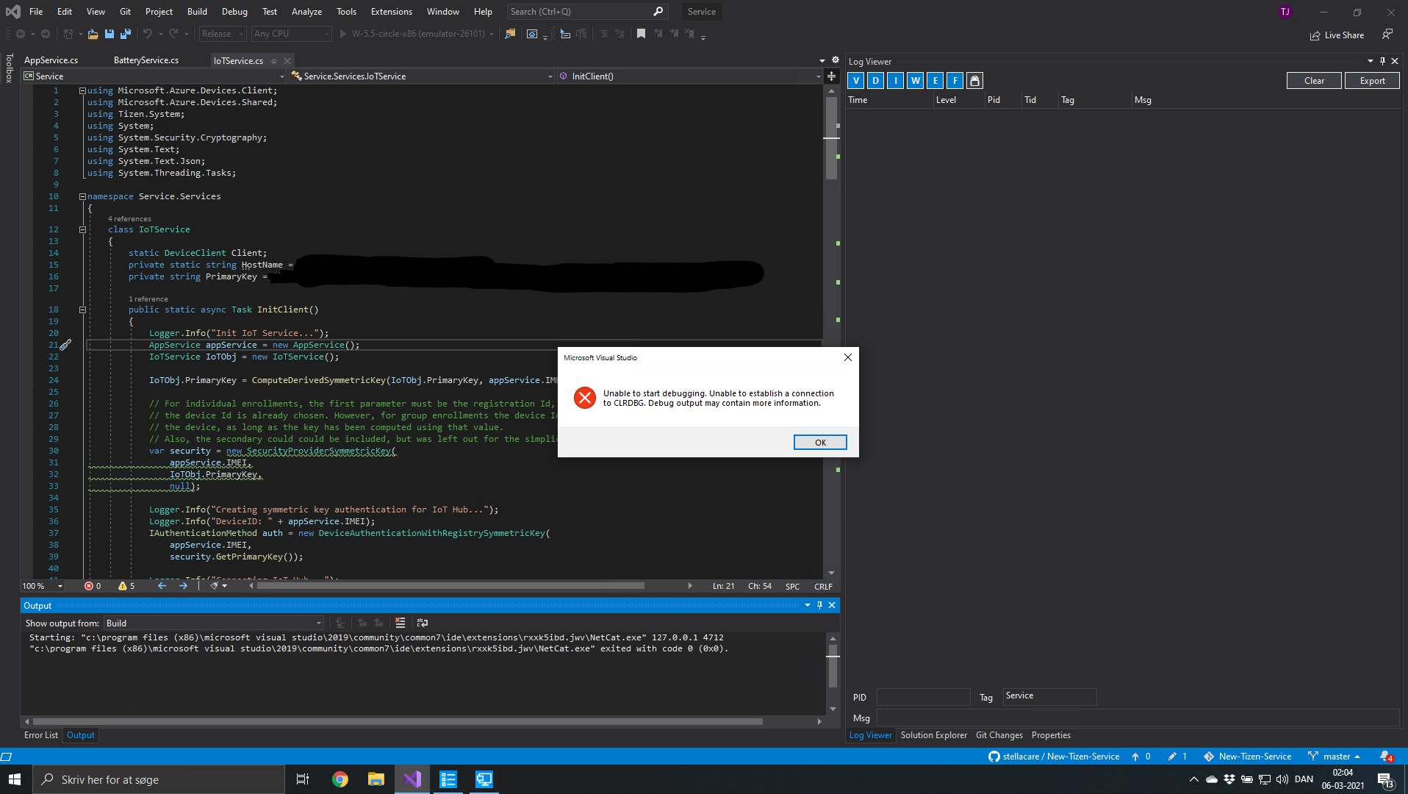Viewport: 1408px width, 794px height.
Task: Click the PID input field
Action: 923,696
